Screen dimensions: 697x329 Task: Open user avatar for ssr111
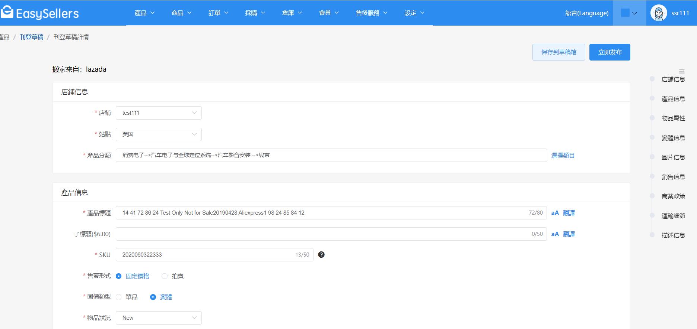point(659,13)
